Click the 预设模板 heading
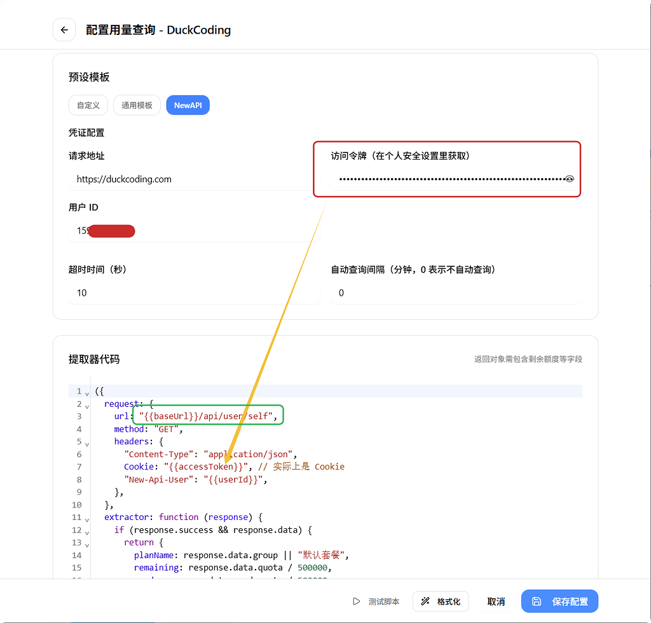Screen dimensions: 651x623 [x=89, y=77]
